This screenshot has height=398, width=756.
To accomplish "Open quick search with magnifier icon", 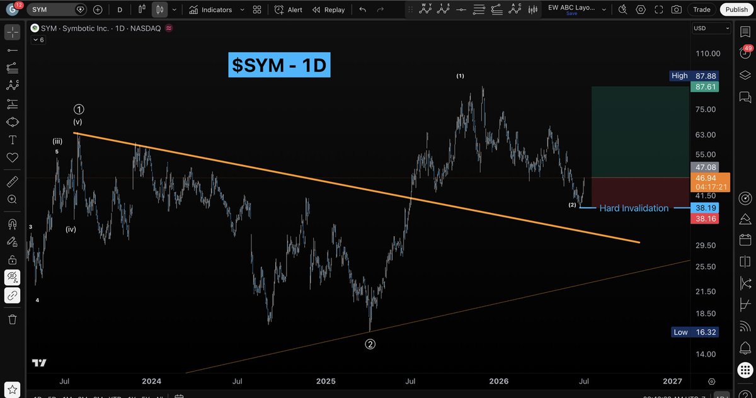I will 623,9.
